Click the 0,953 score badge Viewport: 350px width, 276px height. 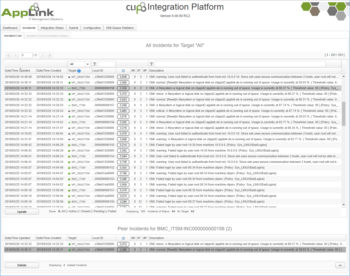[123, 111]
